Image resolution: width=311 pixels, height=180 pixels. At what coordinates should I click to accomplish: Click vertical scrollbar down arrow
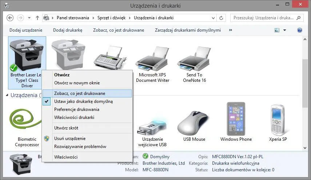305,148
